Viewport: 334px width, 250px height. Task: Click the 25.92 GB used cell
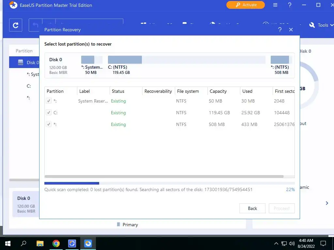click(x=250, y=113)
